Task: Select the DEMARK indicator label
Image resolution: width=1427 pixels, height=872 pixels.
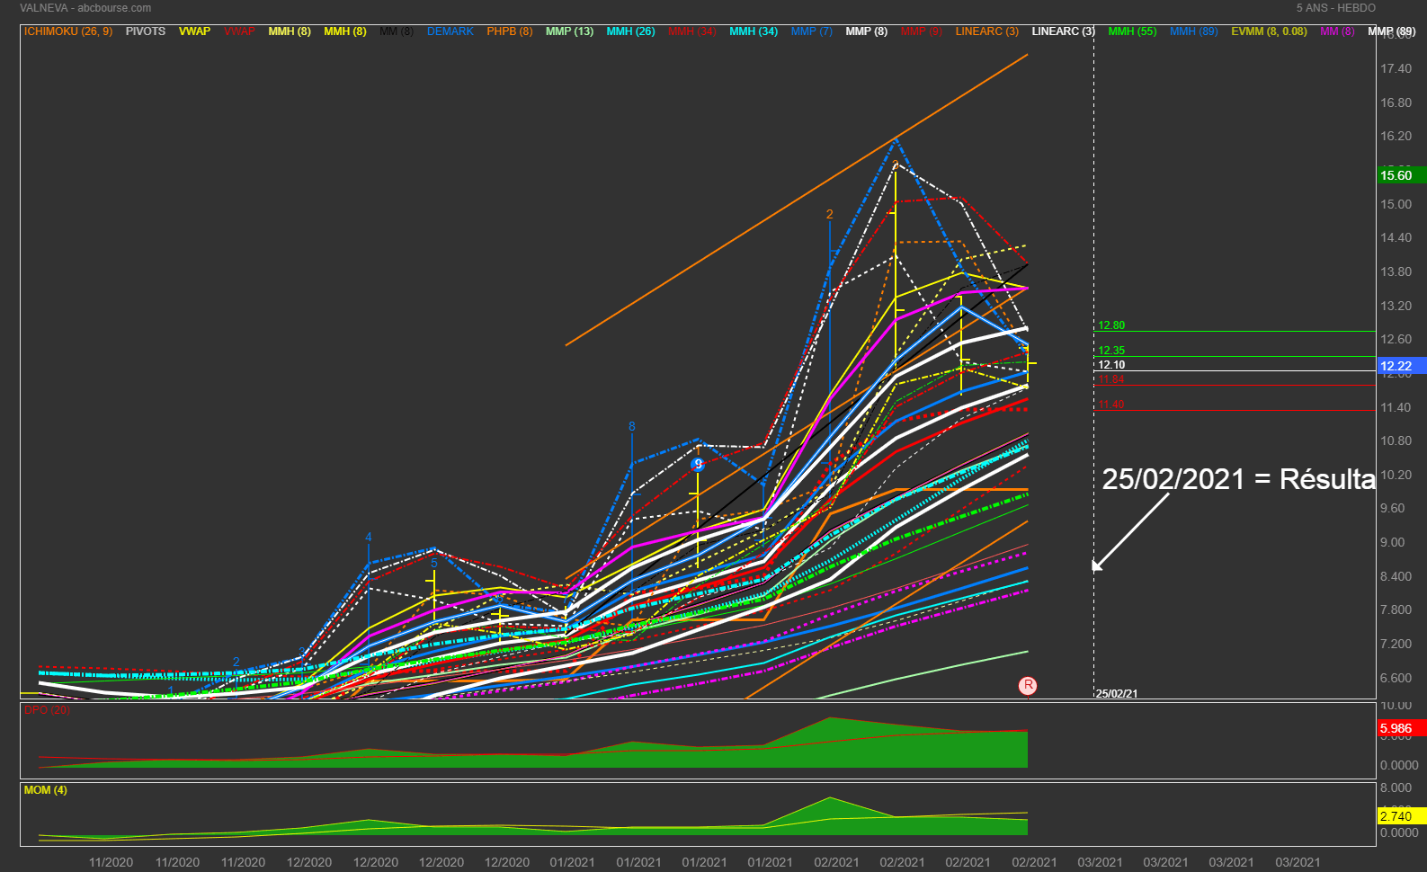Action: (450, 31)
